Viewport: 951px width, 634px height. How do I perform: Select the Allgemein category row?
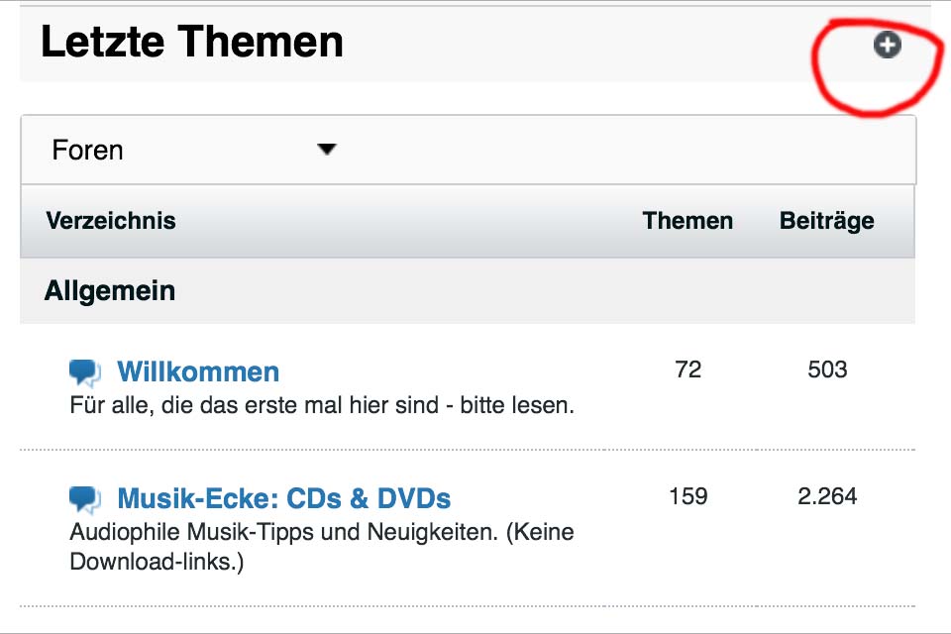(x=110, y=291)
